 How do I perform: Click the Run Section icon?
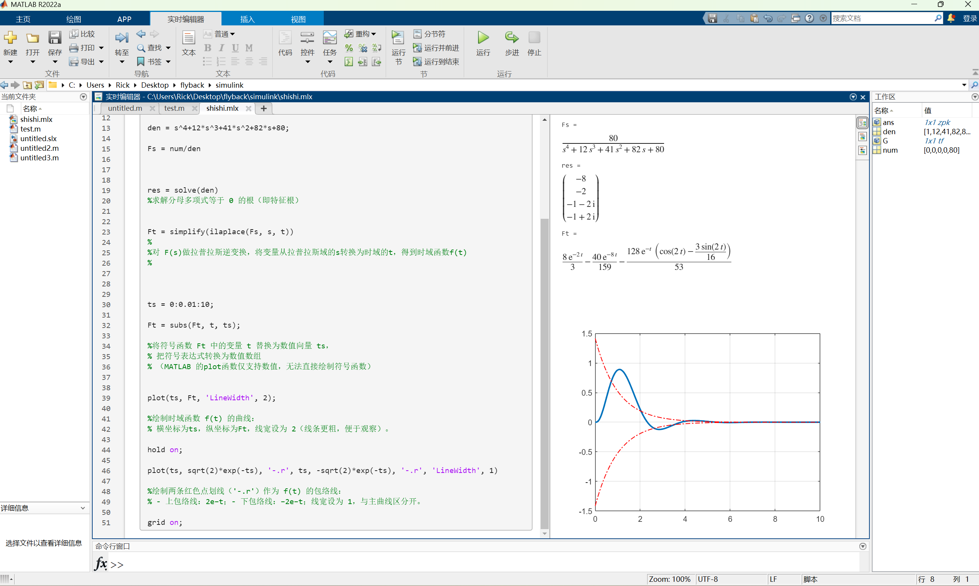click(398, 38)
